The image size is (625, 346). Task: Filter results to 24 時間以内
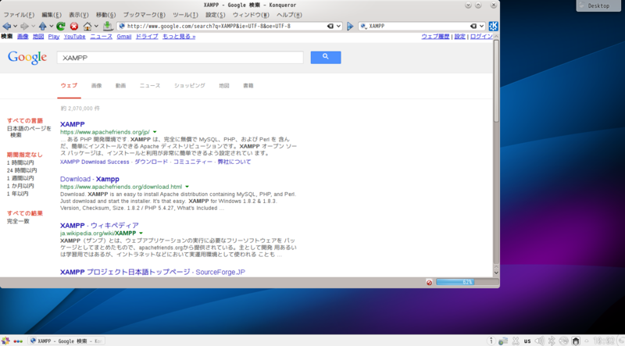(x=22, y=170)
